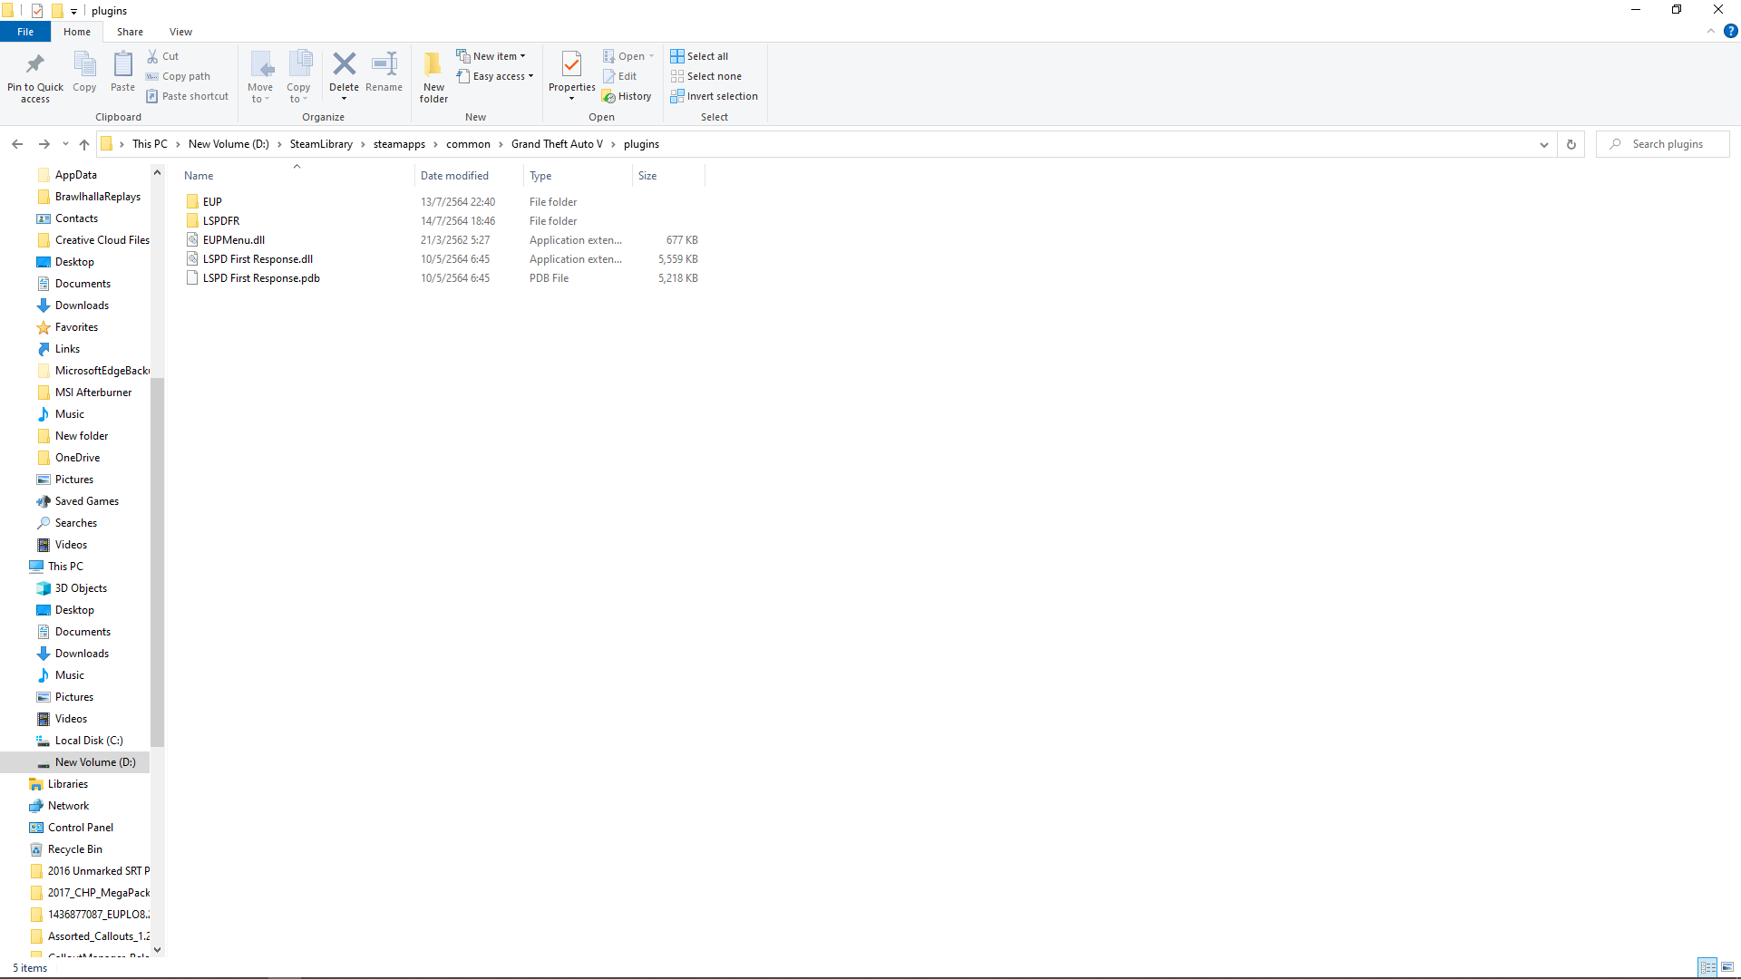Click the History button in Open group
The height and width of the screenshot is (979, 1741).
[627, 96]
